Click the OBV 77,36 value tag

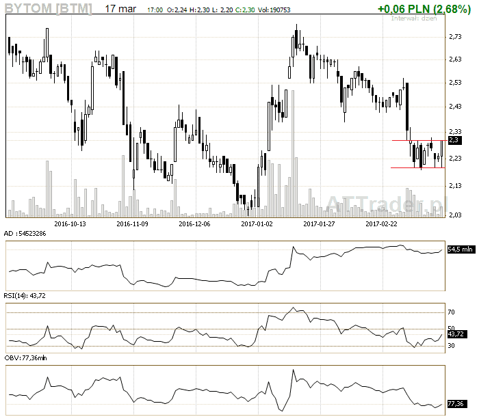point(456,405)
